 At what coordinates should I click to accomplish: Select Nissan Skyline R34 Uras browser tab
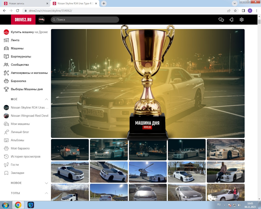[74, 4]
